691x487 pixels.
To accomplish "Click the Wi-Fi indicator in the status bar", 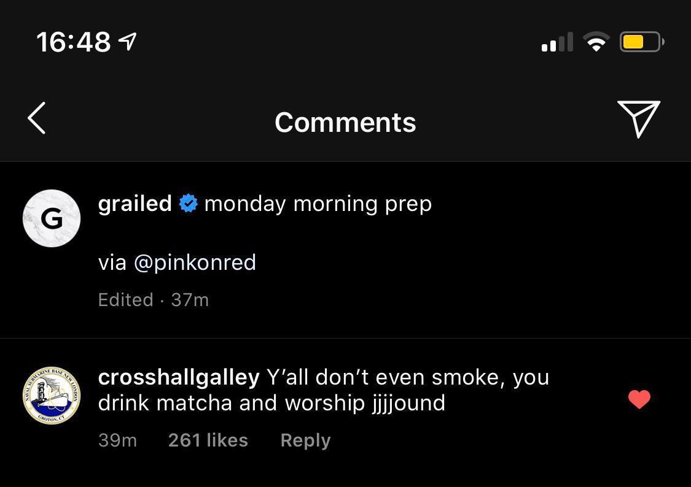I will click(595, 41).
